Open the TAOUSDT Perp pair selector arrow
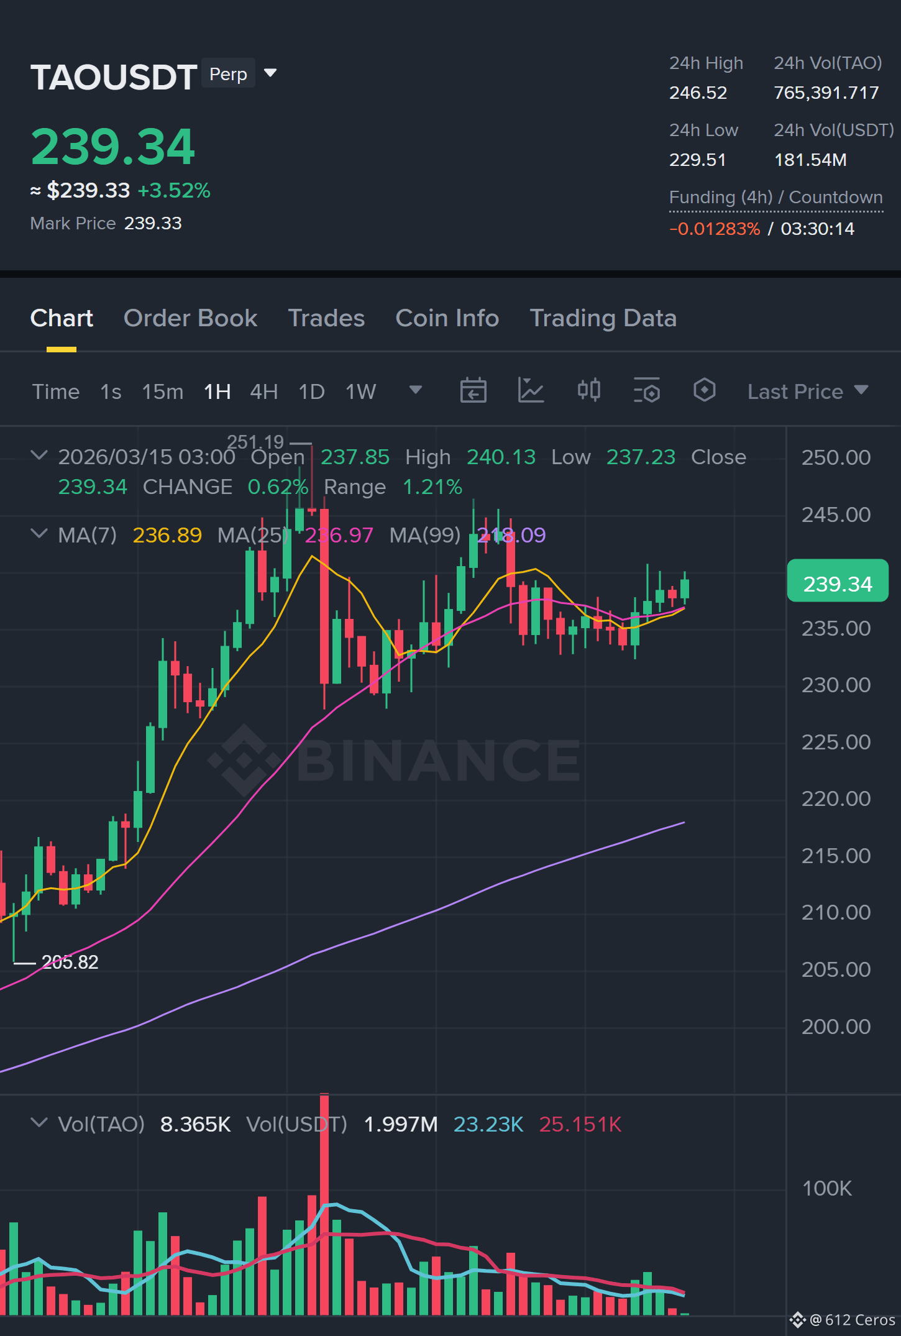The height and width of the screenshot is (1336, 901). [x=270, y=73]
